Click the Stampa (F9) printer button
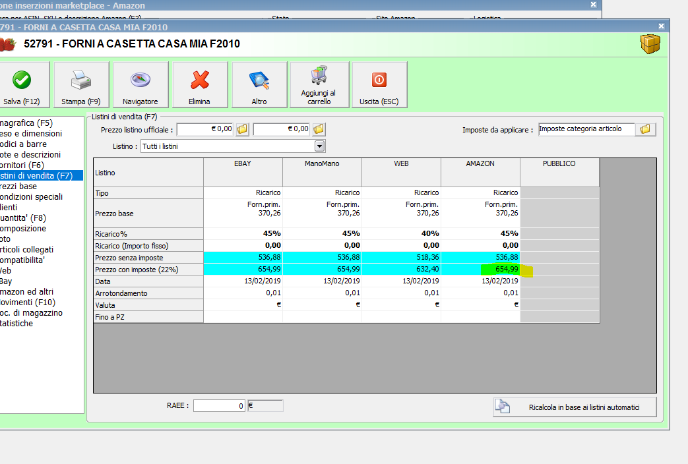The height and width of the screenshot is (464, 688). tap(81, 84)
